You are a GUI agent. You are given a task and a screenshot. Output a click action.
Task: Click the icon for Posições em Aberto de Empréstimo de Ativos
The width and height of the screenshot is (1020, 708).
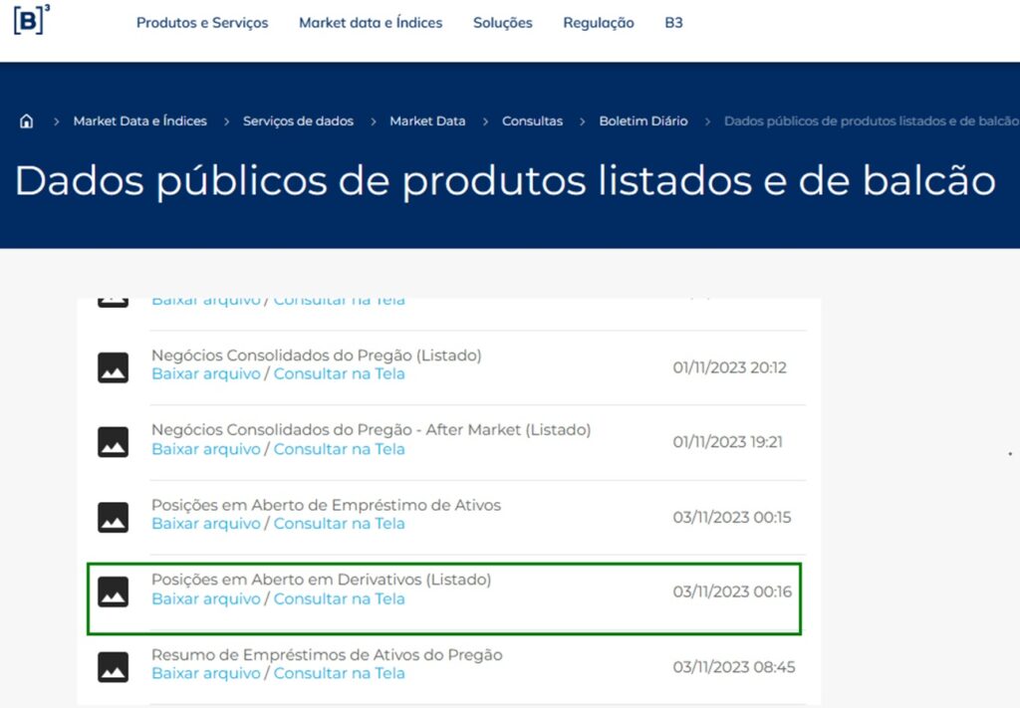click(x=113, y=516)
